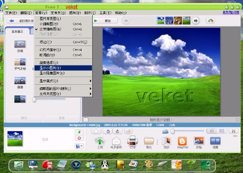Adjust the fill light slider handle
Screen dimensions: 243x173
click(x=34, y=99)
